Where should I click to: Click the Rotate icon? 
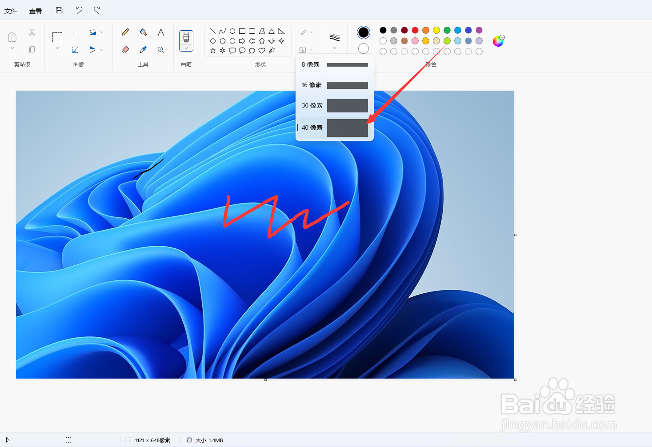coord(92,32)
